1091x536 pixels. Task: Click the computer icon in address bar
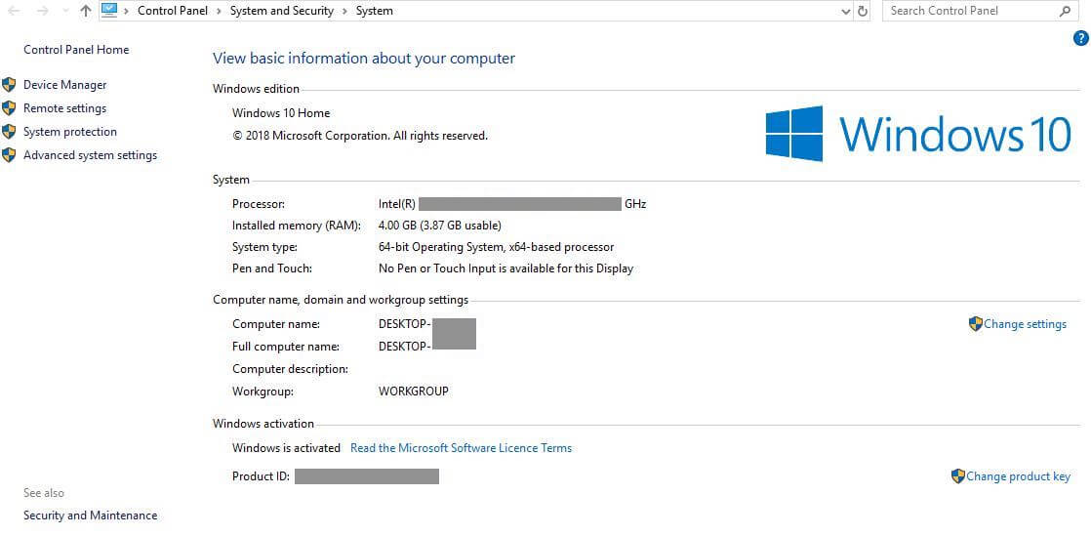pyautogui.click(x=109, y=10)
